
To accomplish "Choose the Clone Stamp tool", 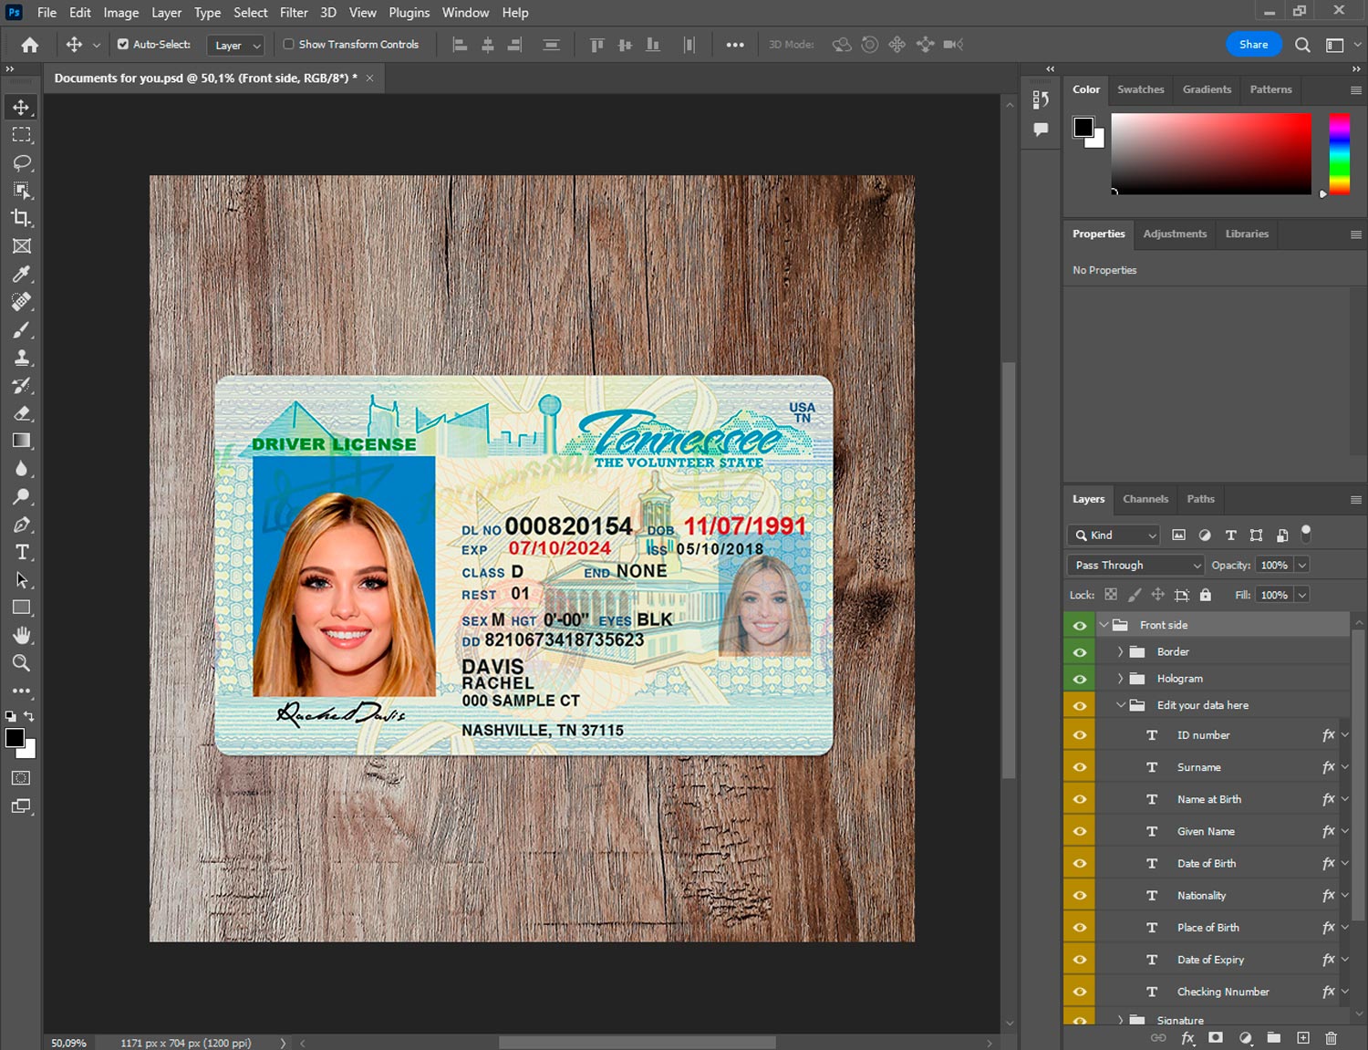I will pos(21,358).
